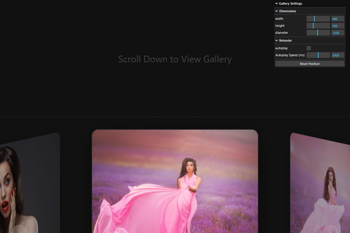This screenshot has width=350, height=233.
Task: Click the diameter slider track
Action: 318,33
